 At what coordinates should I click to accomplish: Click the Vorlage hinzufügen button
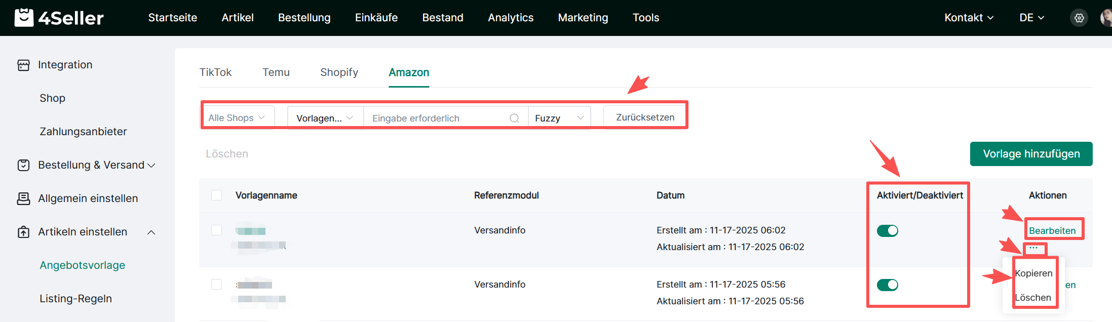1031,154
